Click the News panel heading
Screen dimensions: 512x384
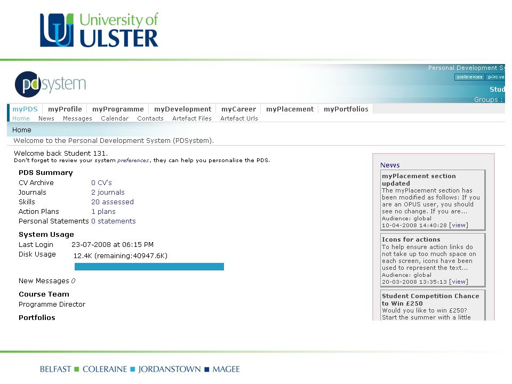click(390, 165)
